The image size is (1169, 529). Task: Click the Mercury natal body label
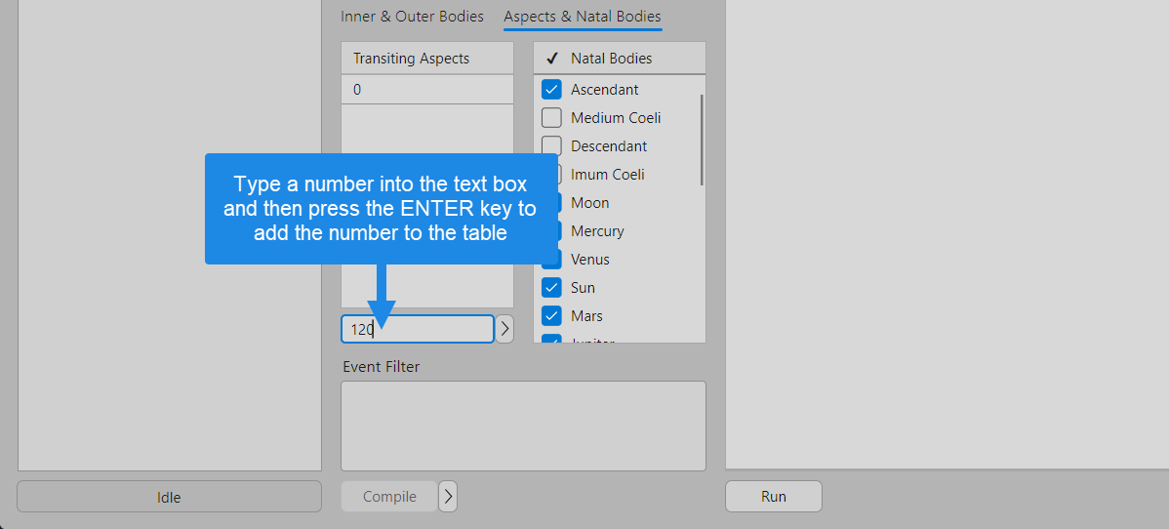pyautogui.click(x=597, y=231)
